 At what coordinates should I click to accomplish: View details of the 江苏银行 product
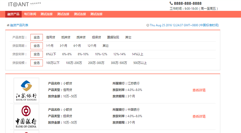pos(199,90)
